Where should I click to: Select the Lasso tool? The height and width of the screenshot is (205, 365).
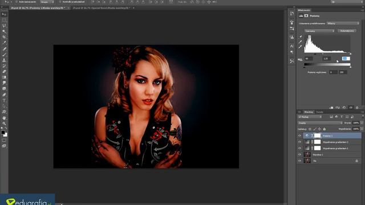[4, 26]
